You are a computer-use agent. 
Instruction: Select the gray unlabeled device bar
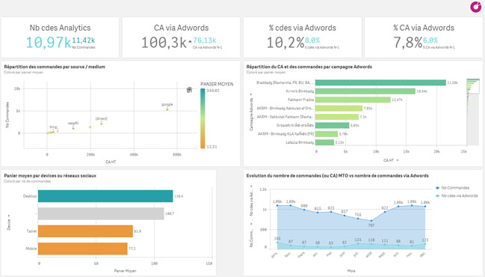101,213
